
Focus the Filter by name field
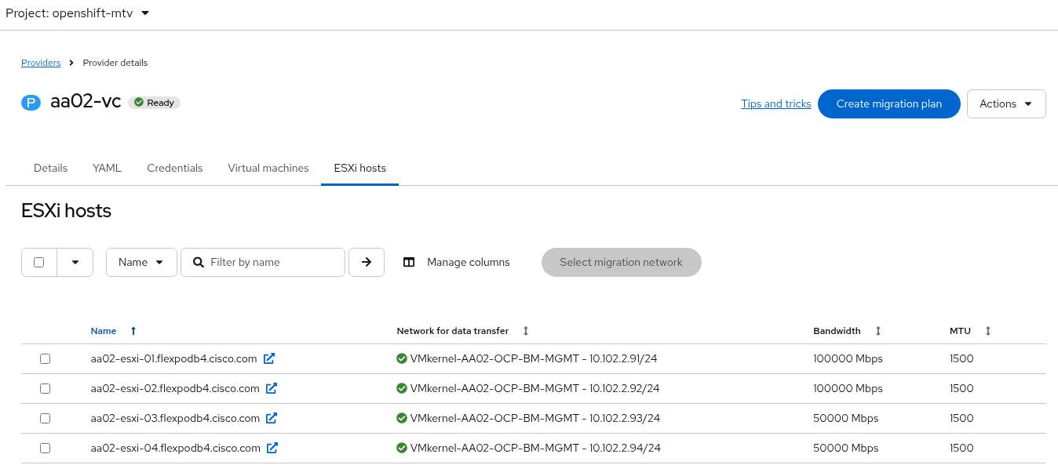(x=263, y=262)
